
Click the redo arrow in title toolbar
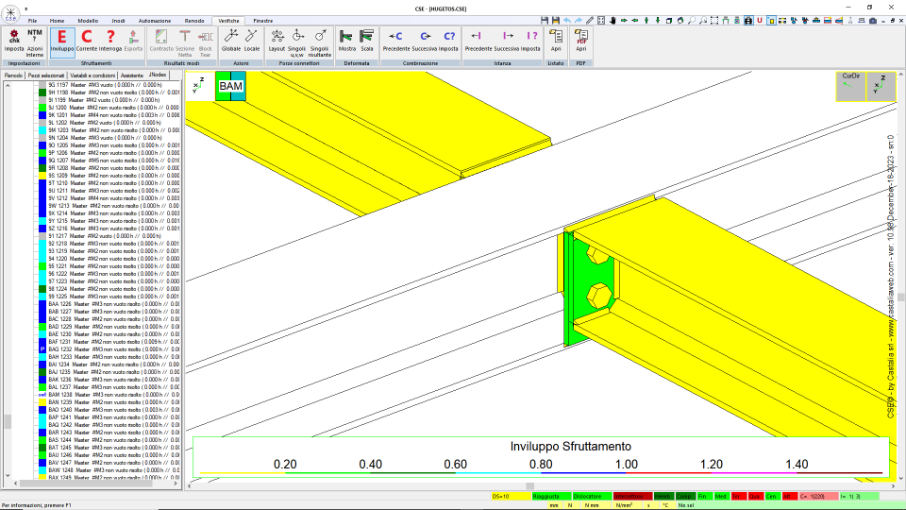[x=579, y=20]
